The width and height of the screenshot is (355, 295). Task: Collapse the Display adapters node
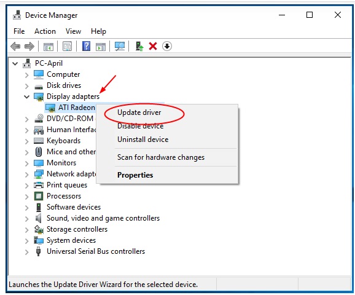pos(26,96)
